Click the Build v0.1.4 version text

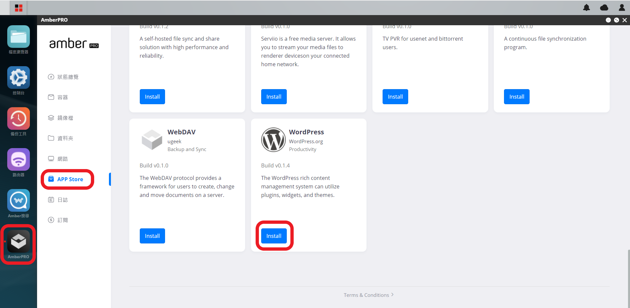pyautogui.click(x=275, y=165)
